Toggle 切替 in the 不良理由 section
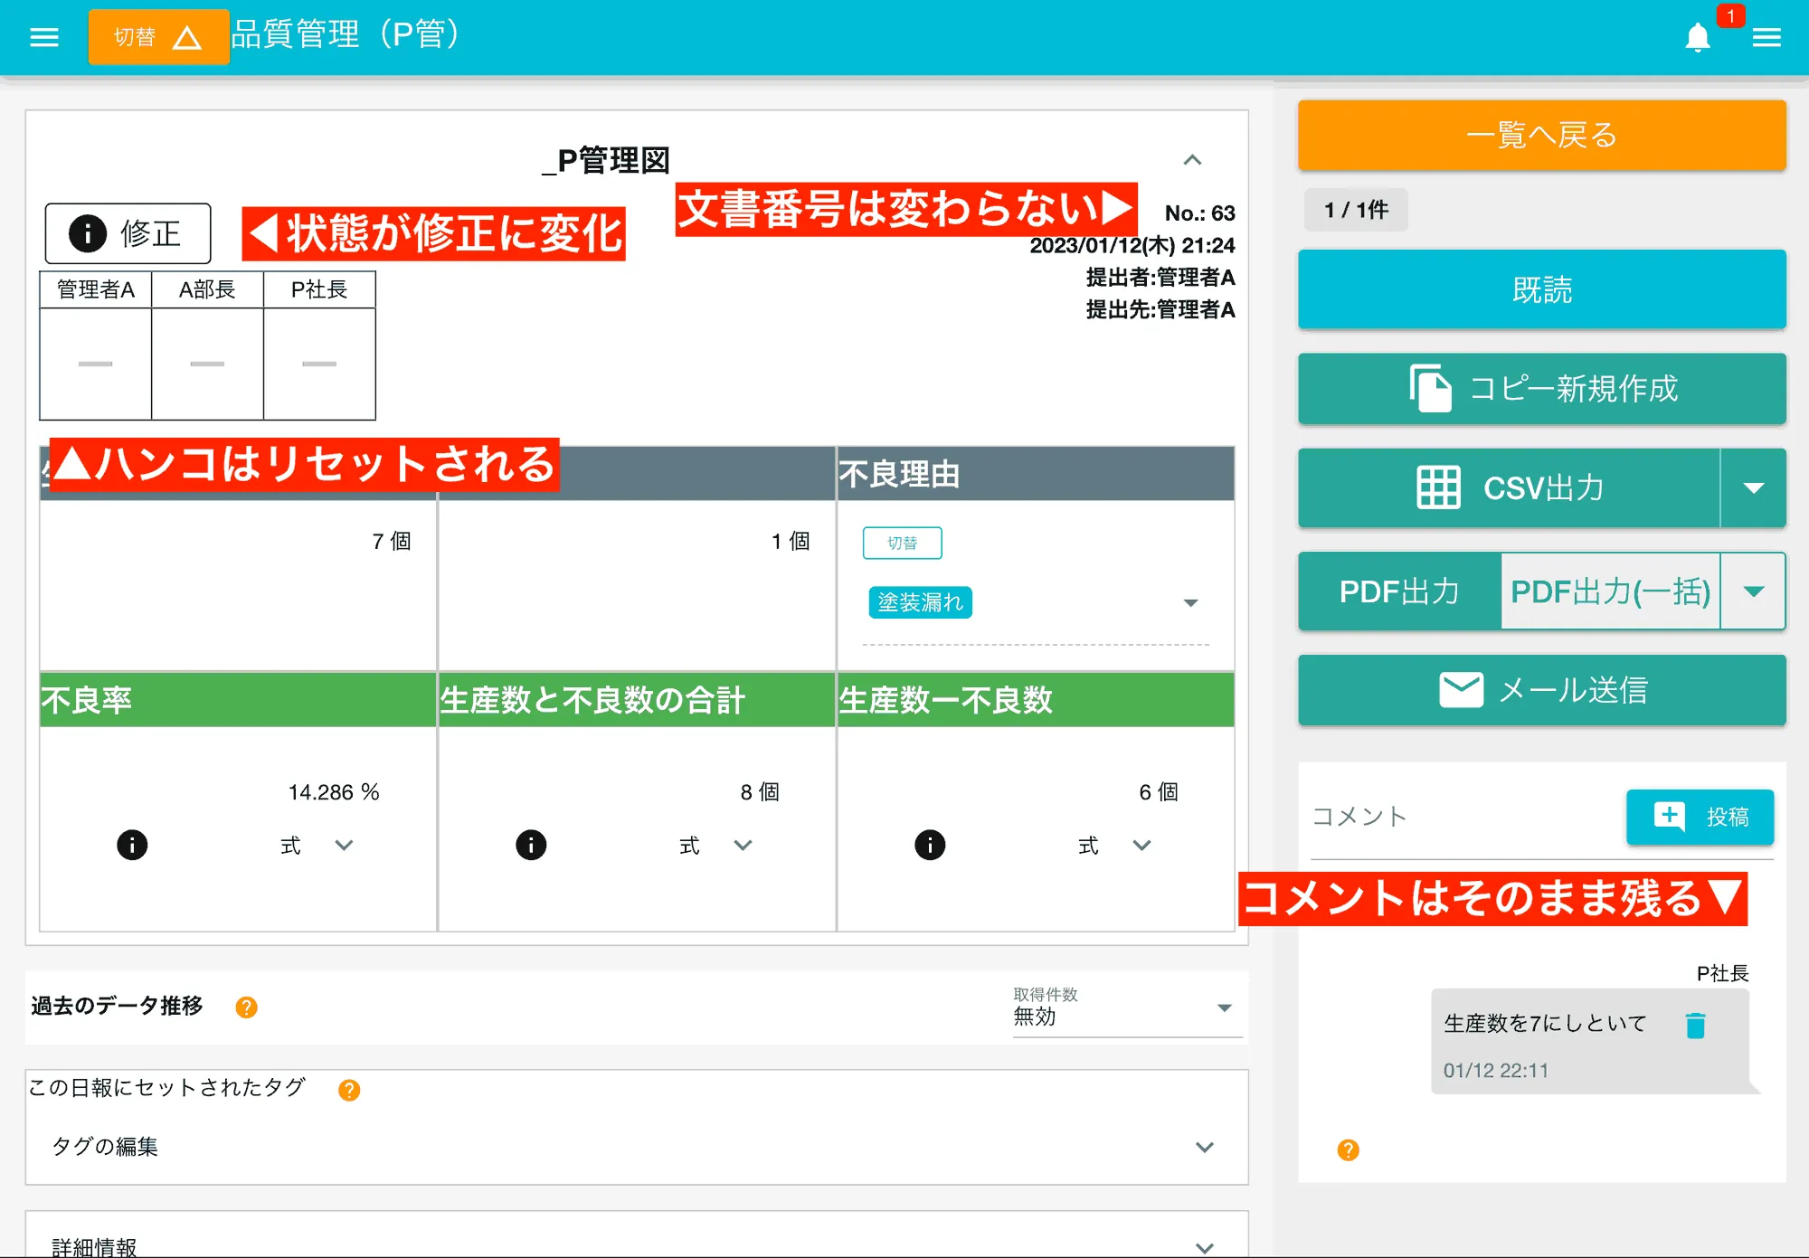The height and width of the screenshot is (1258, 1809). tap(904, 543)
